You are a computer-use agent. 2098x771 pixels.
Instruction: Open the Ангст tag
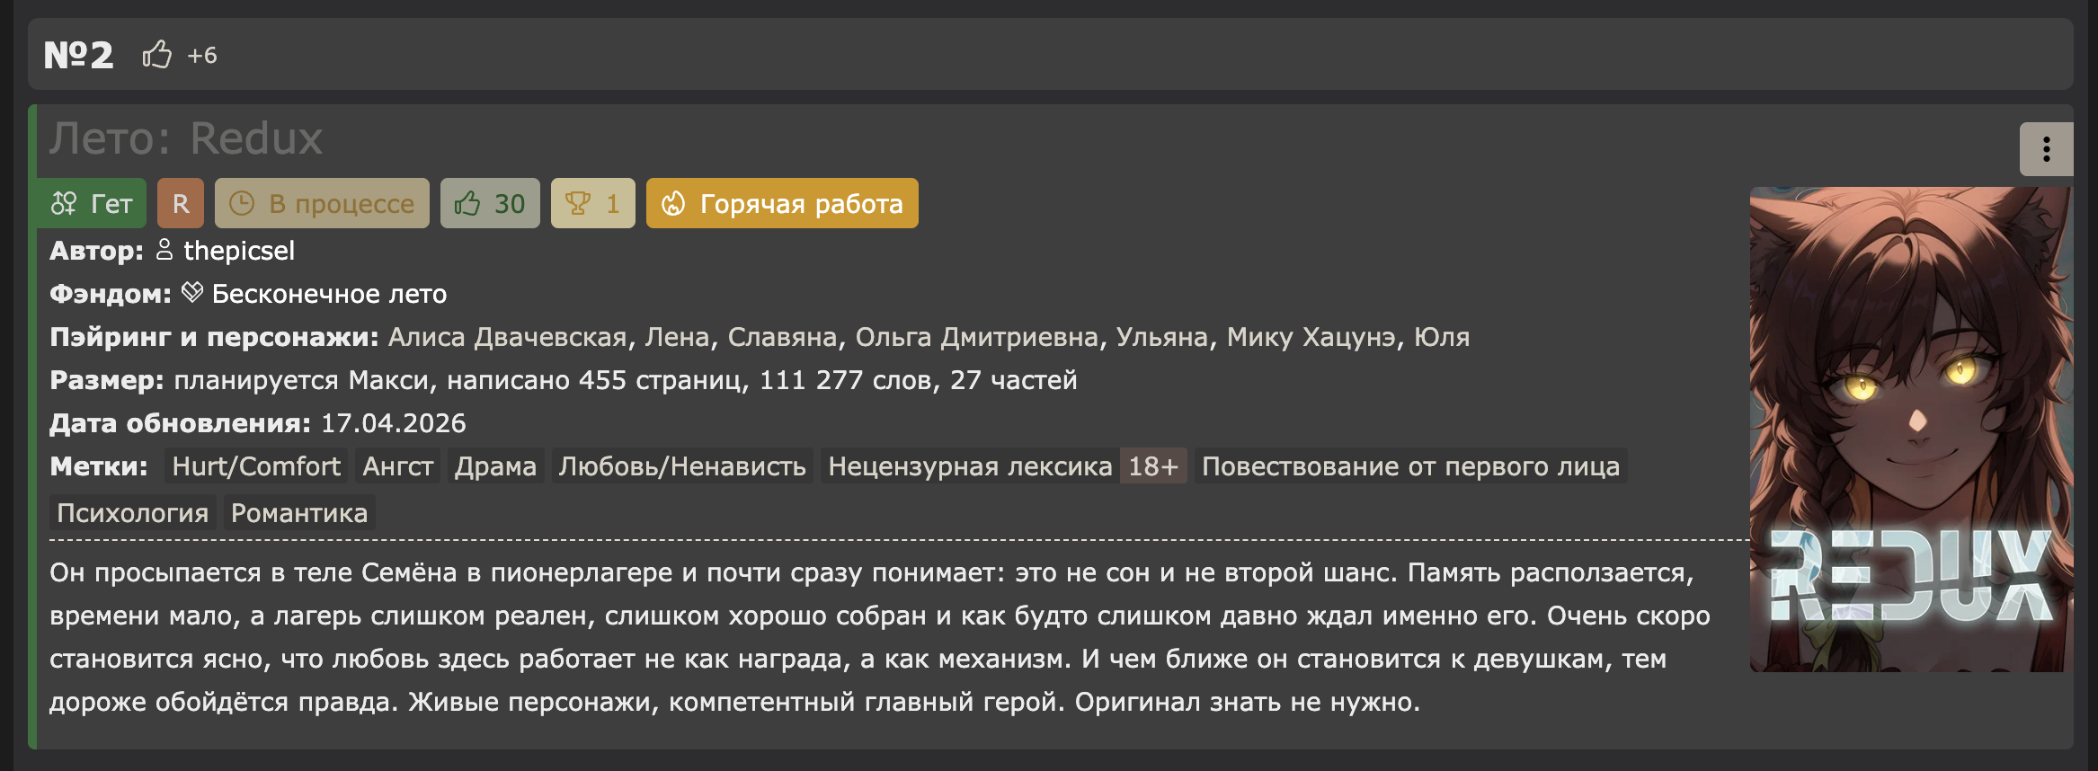(397, 466)
